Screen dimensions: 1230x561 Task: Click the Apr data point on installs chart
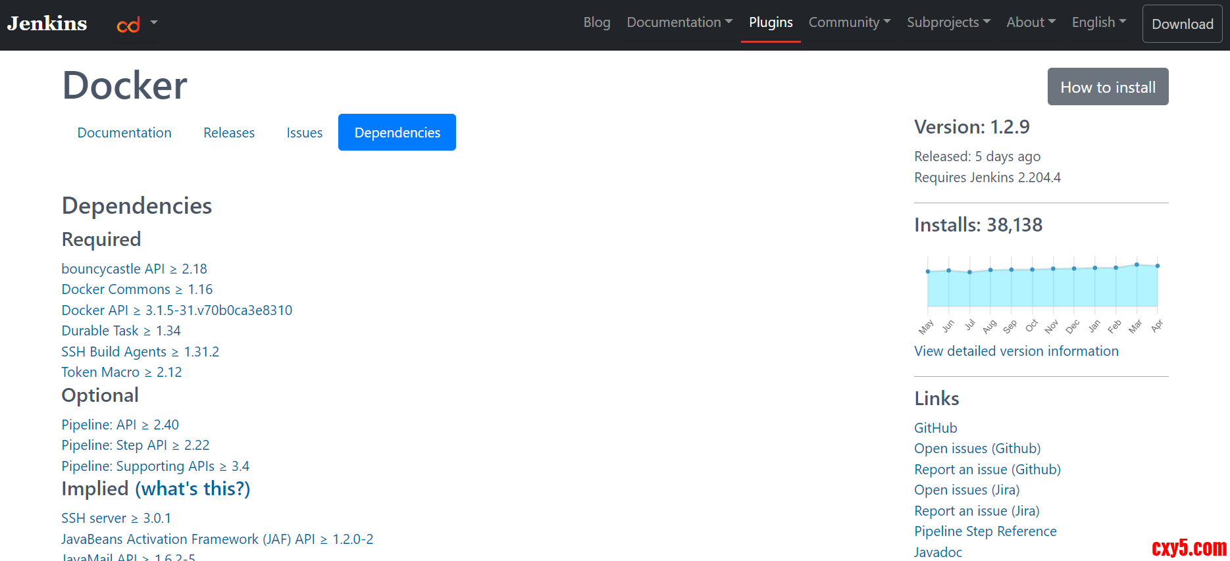coord(1158,266)
